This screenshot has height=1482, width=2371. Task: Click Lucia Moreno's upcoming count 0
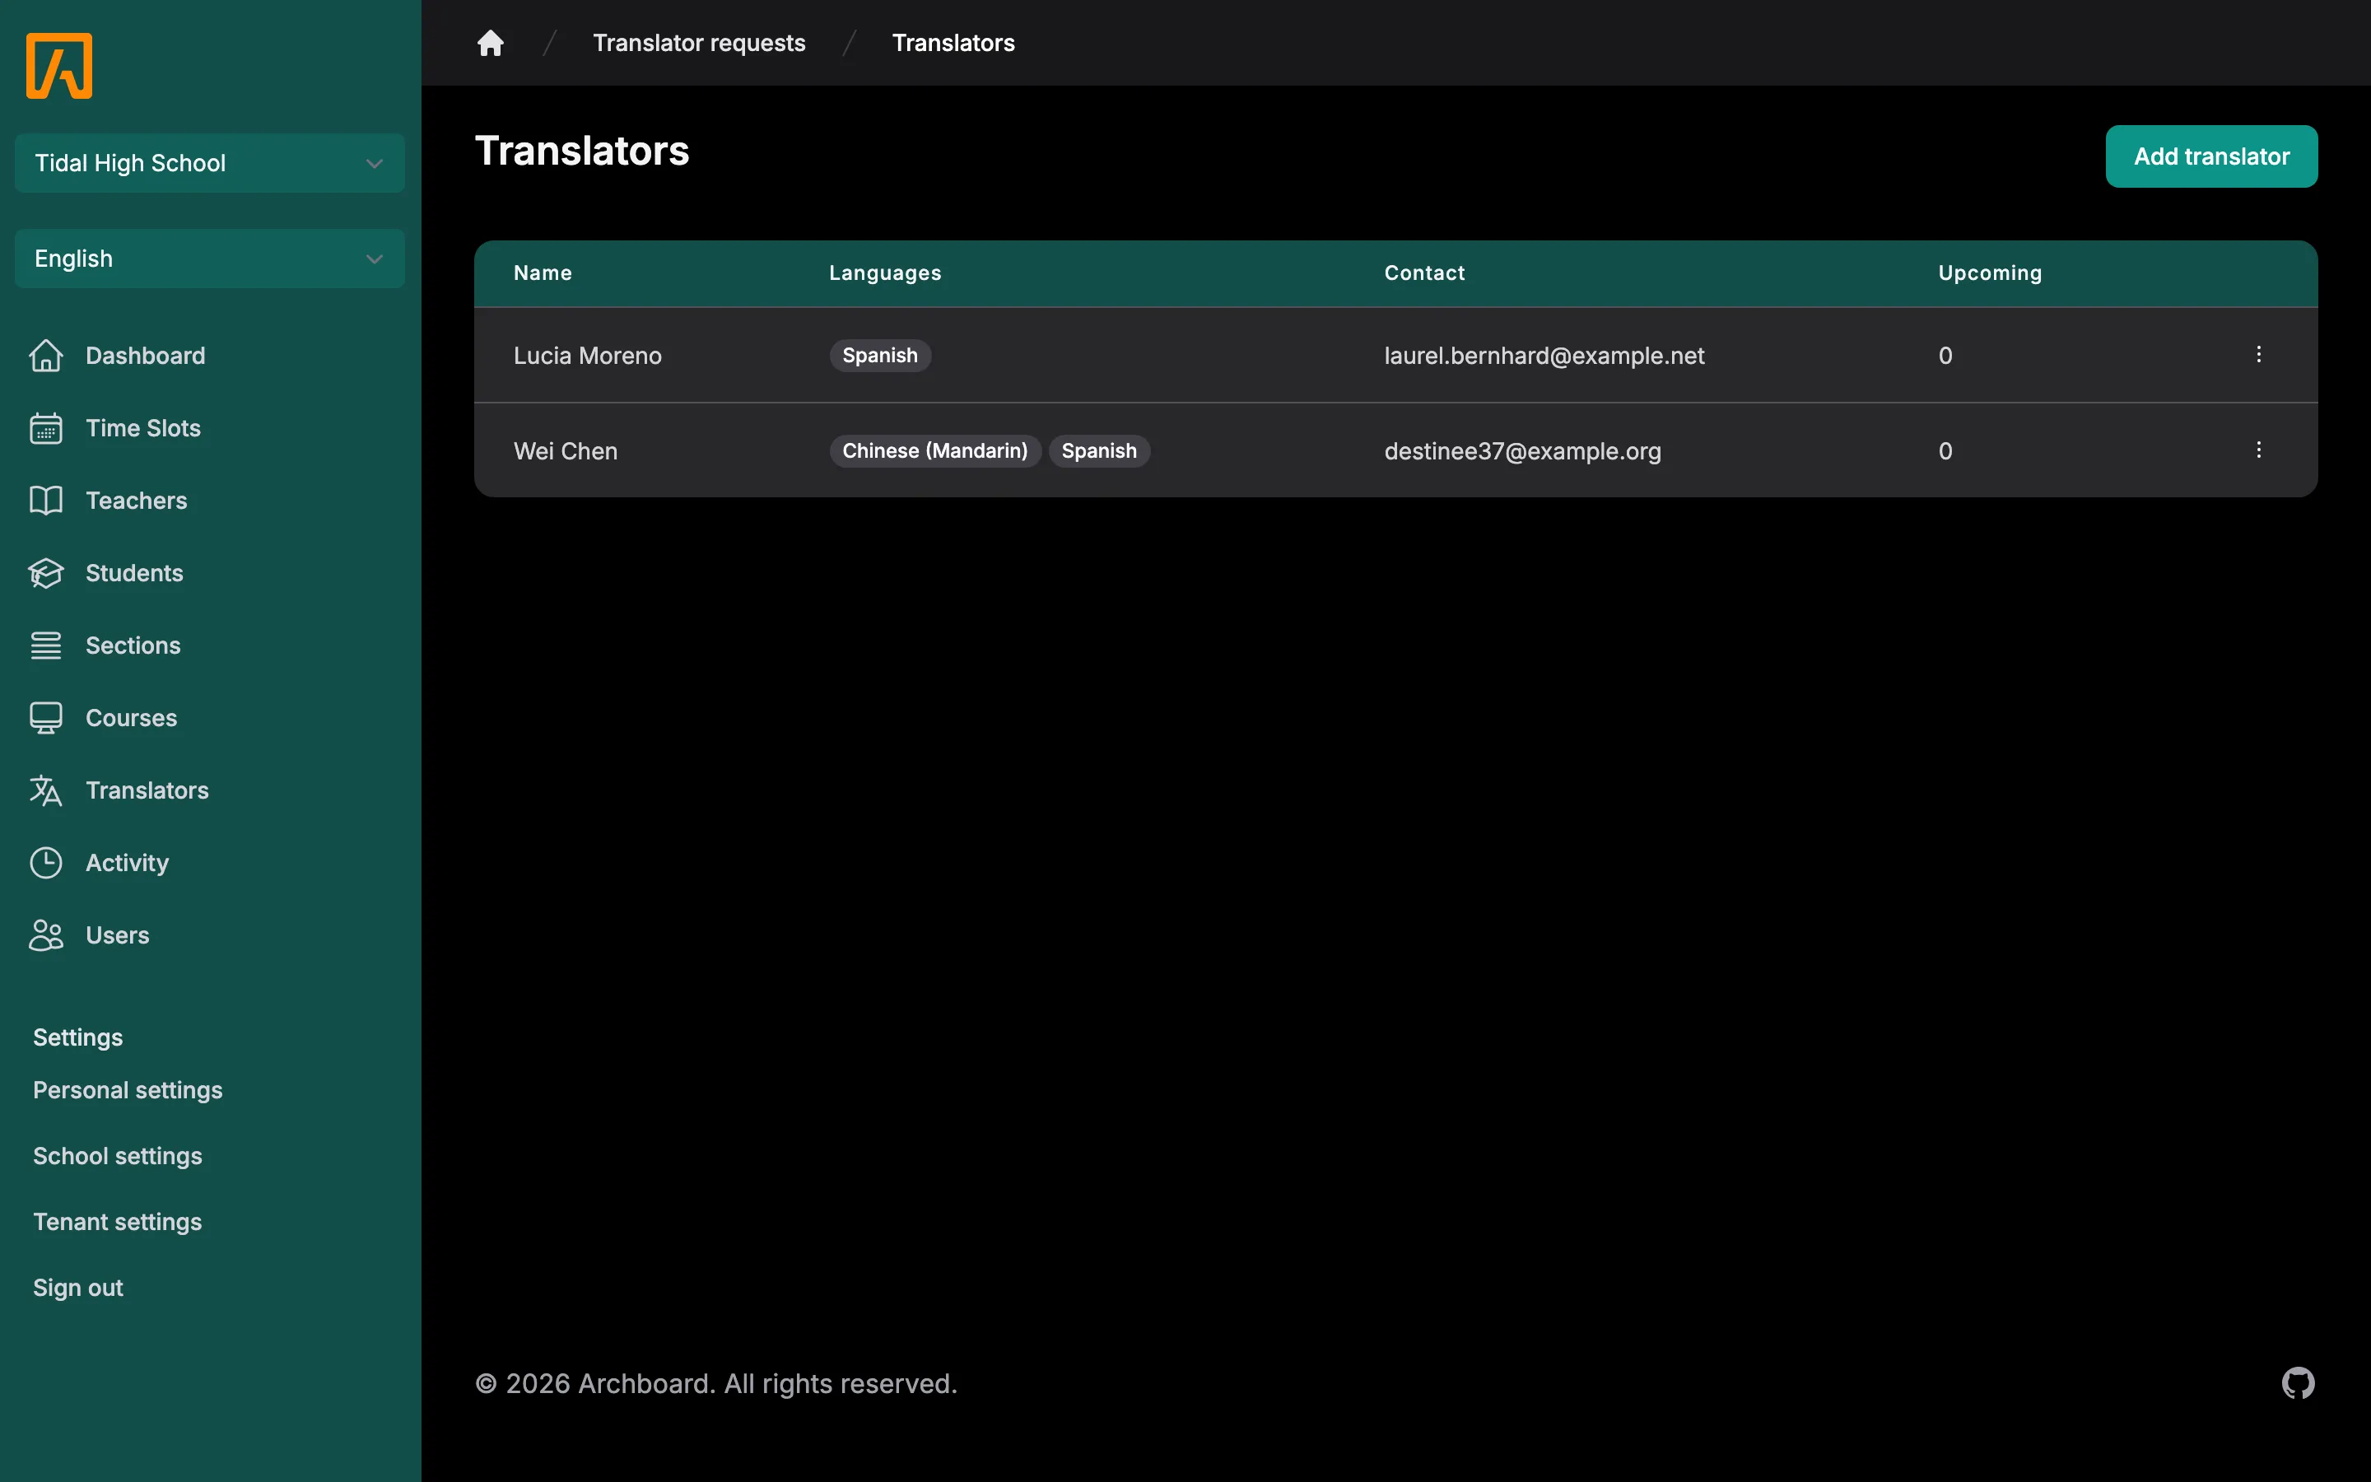[x=1946, y=356]
